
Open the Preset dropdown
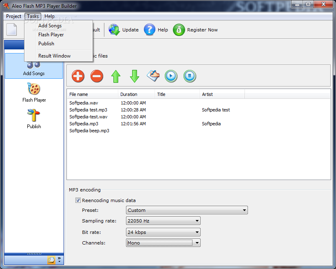pos(187,210)
